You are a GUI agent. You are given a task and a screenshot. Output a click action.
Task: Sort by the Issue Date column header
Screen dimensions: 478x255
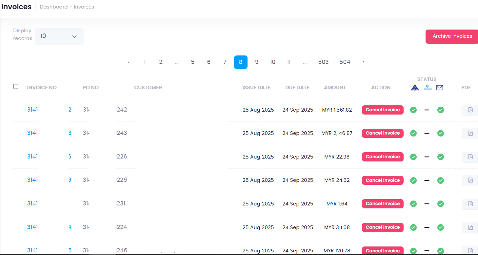(256, 88)
